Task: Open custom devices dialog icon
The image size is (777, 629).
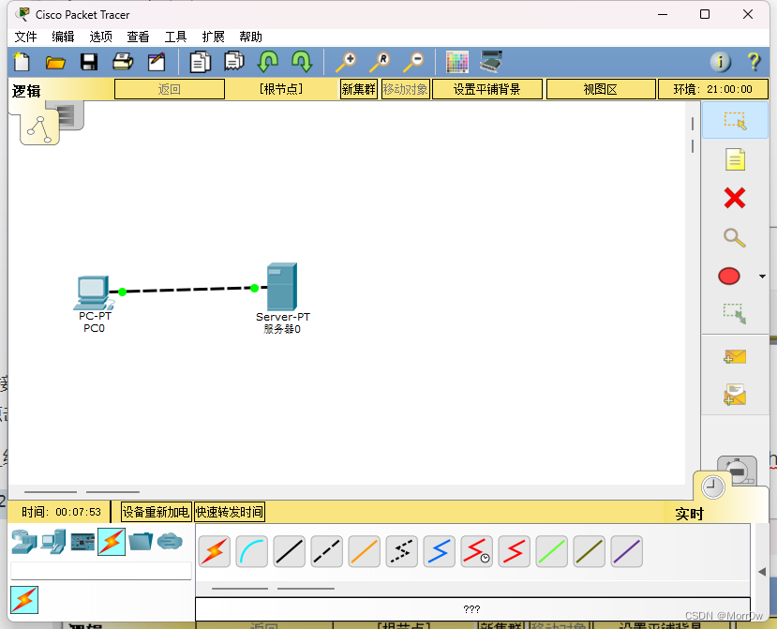Action: [491, 62]
